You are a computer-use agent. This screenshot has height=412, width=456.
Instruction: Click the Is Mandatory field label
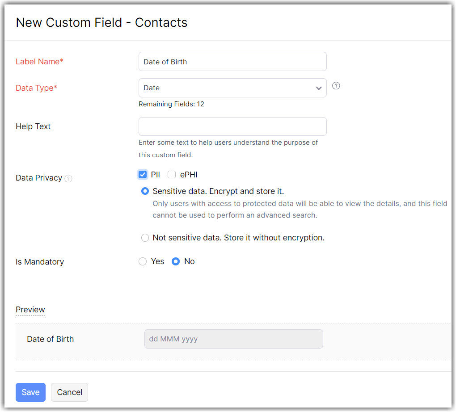40,262
